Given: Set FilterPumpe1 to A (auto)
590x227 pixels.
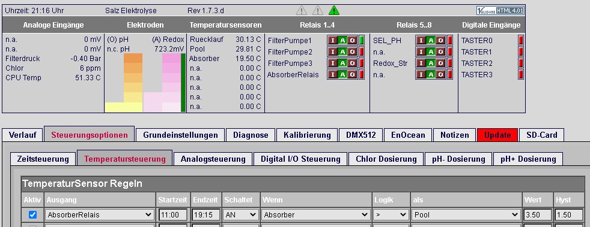Looking at the screenshot, I should coord(342,40).
